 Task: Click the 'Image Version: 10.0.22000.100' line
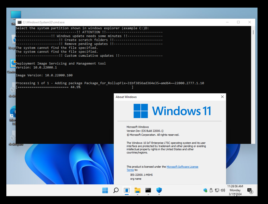[44, 75]
